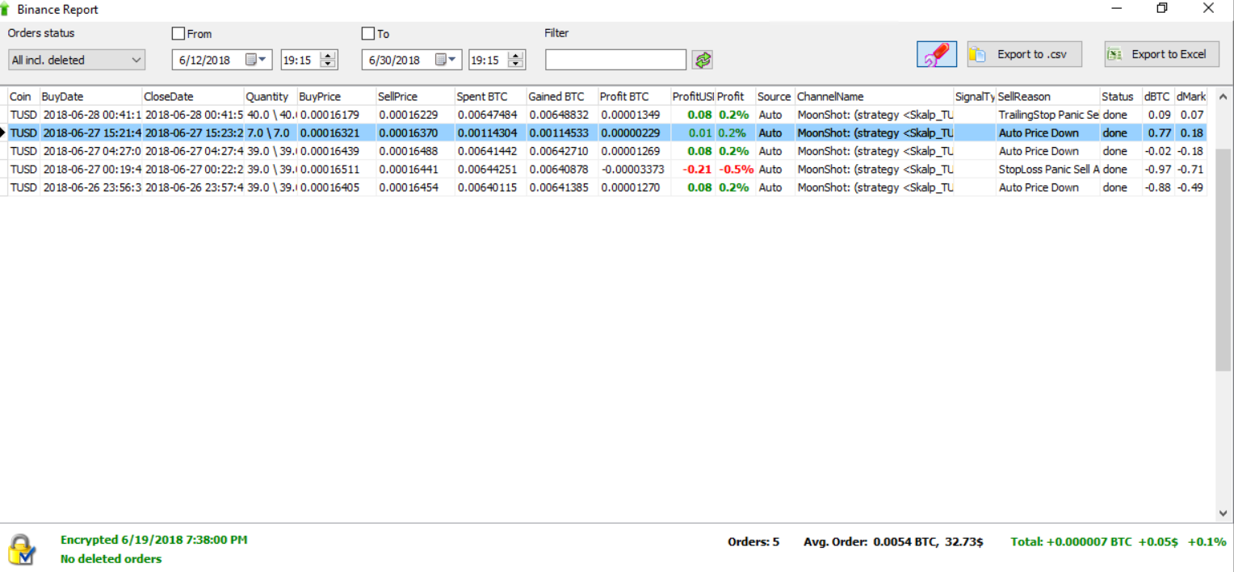Image resolution: width=1234 pixels, height=572 pixels.
Task: Click spent BTC value 0.00640115
Action: point(490,187)
